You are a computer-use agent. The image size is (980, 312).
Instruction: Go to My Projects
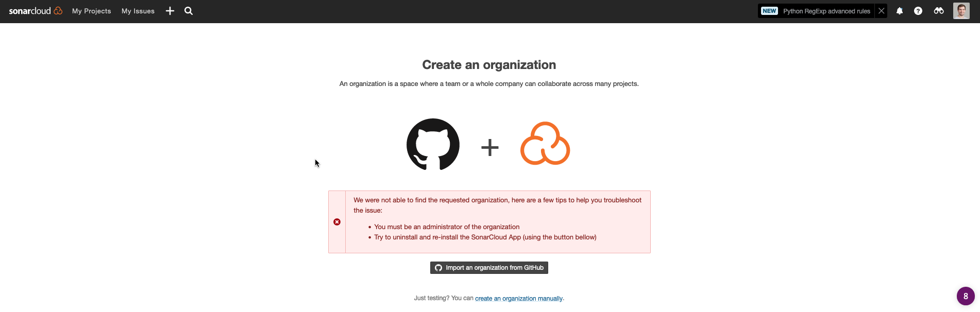91,11
